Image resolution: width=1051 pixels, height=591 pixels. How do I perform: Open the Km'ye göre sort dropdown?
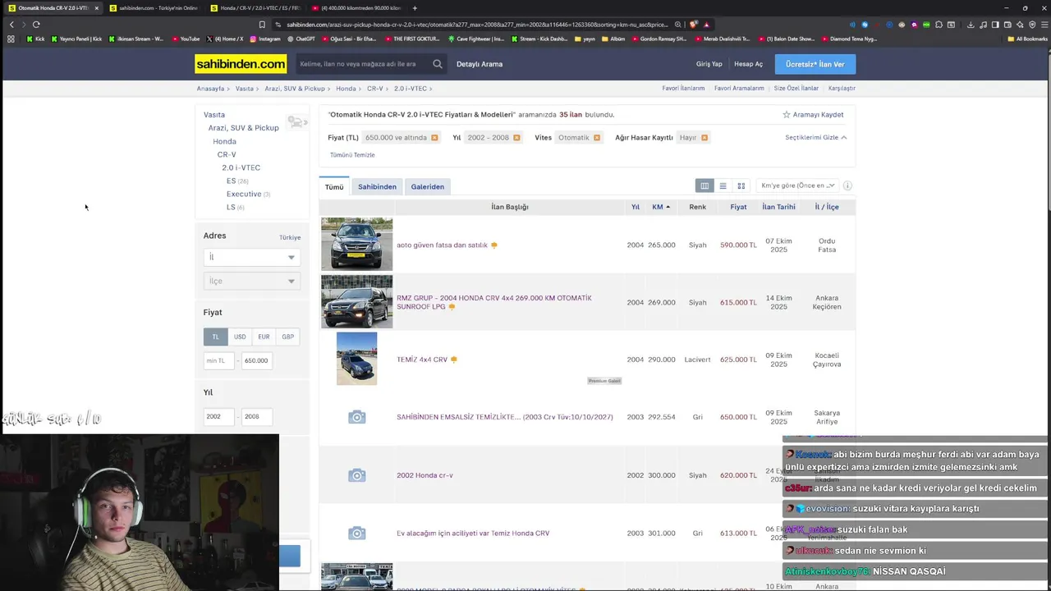click(797, 186)
